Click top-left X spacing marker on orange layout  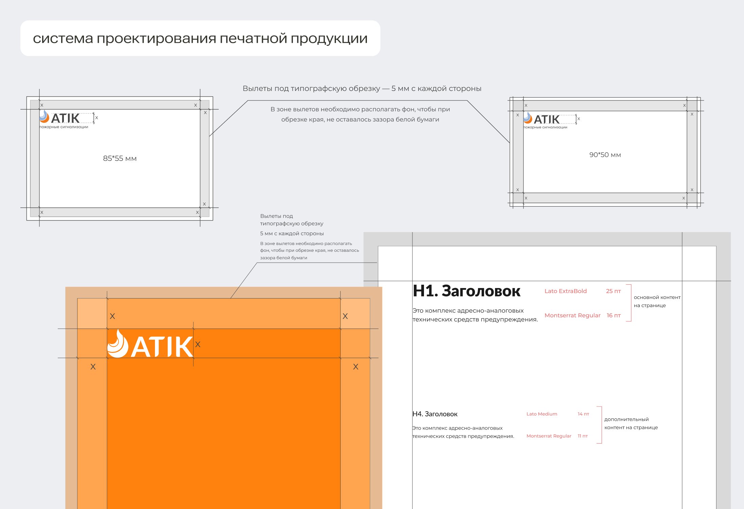click(112, 316)
